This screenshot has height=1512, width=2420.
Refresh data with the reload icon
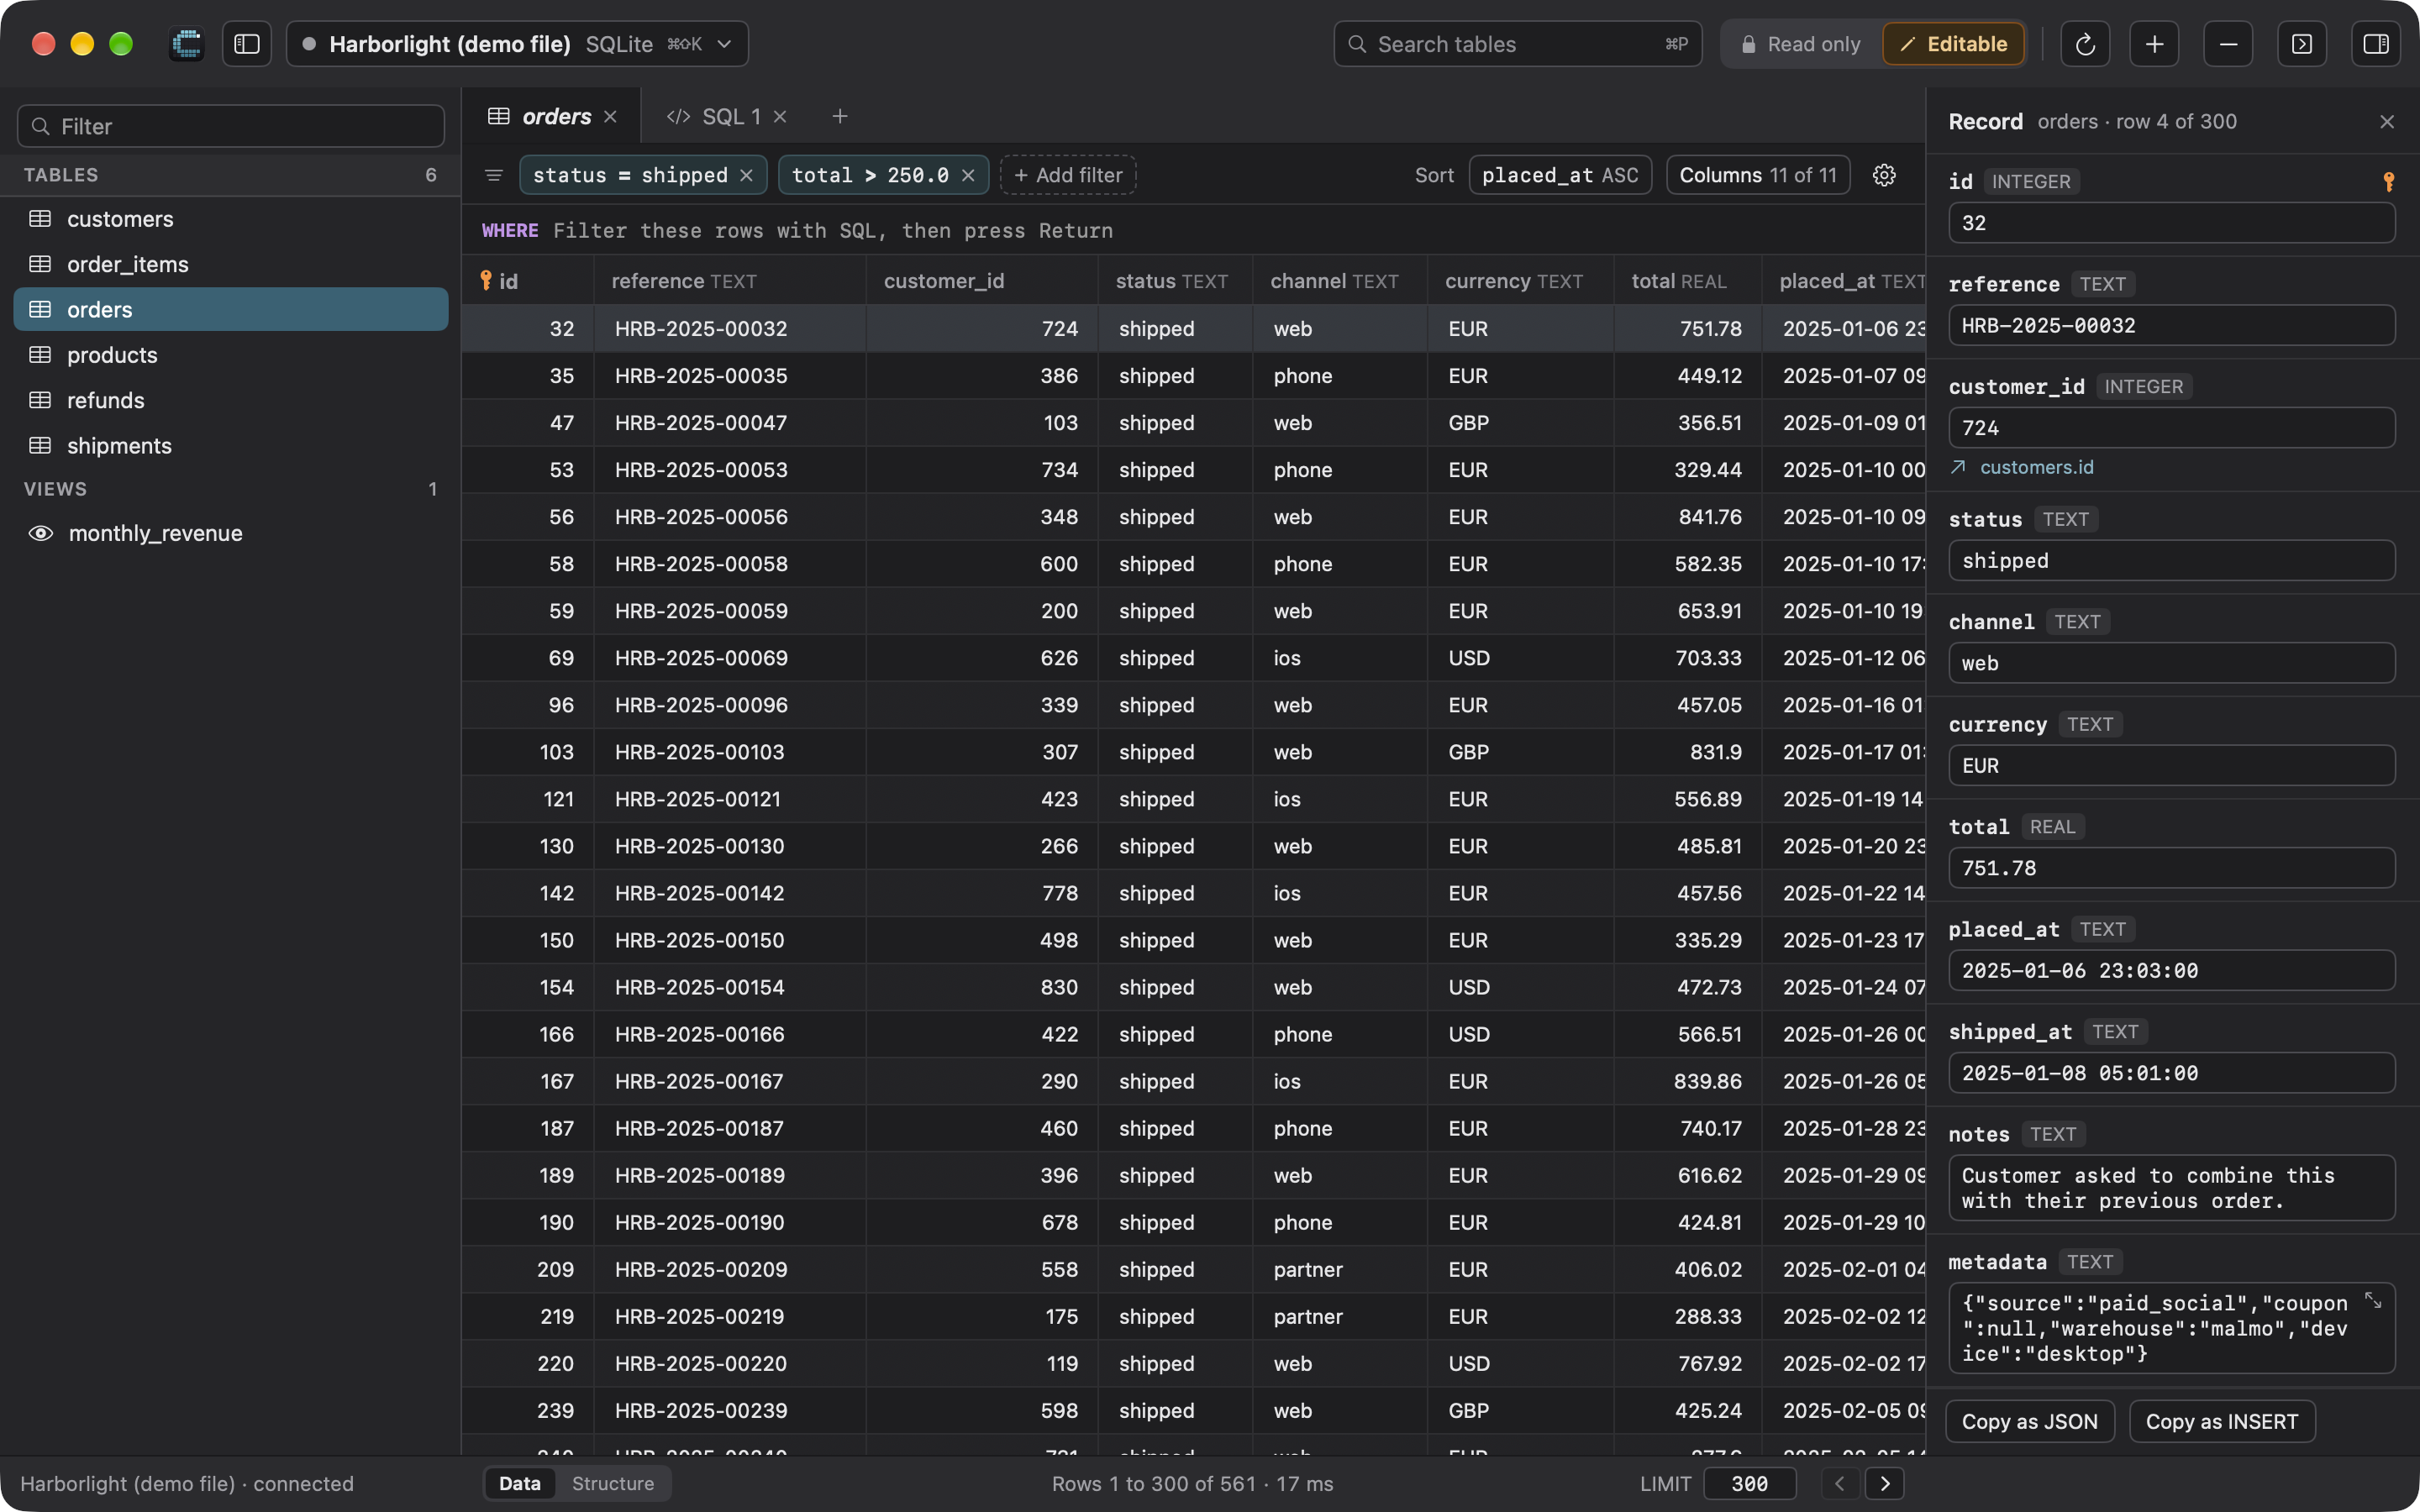pos(2085,44)
